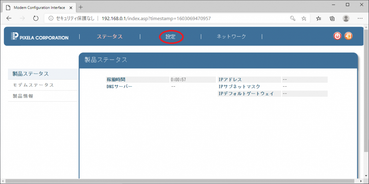369x184 pixels.
Task: Select the ステータス menu
Action: point(110,37)
